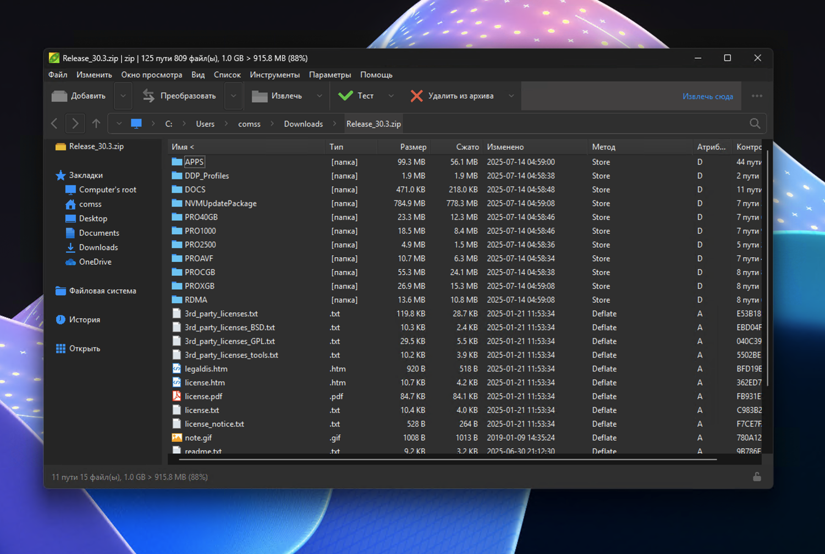Screen dimensions: 825x554
Task: Open dropdown arrow next to Тест
Action: pyautogui.click(x=391, y=96)
